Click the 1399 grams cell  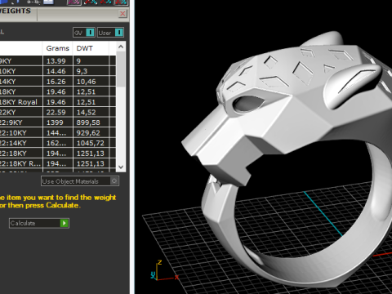(58, 122)
